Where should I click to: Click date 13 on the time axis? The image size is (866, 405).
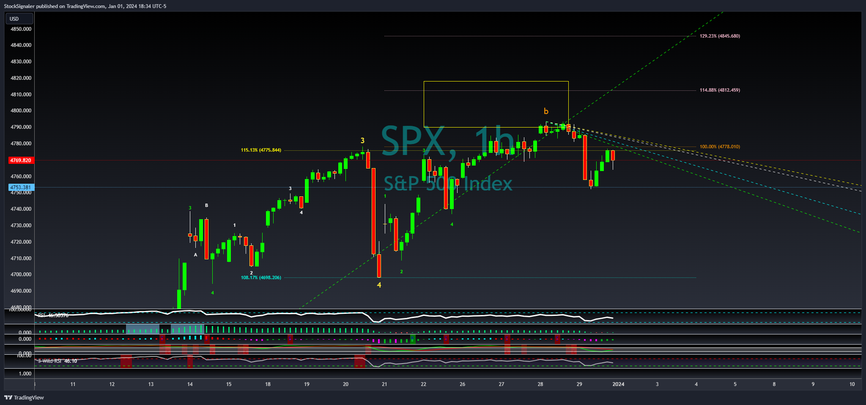point(151,384)
